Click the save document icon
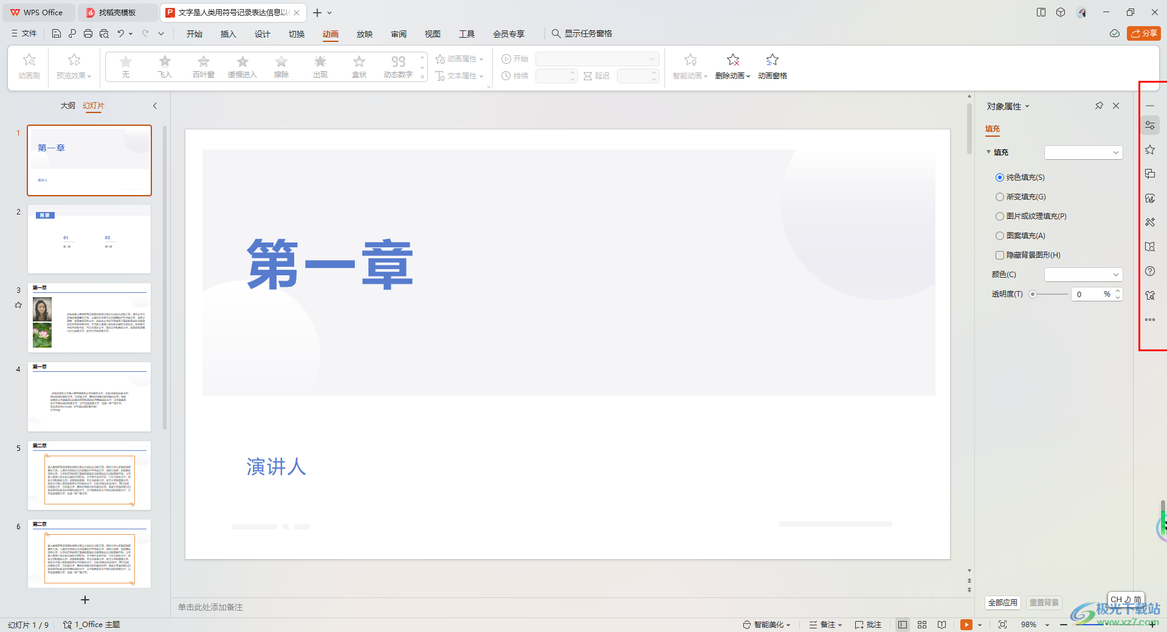The width and height of the screenshot is (1167, 632). [57, 33]
